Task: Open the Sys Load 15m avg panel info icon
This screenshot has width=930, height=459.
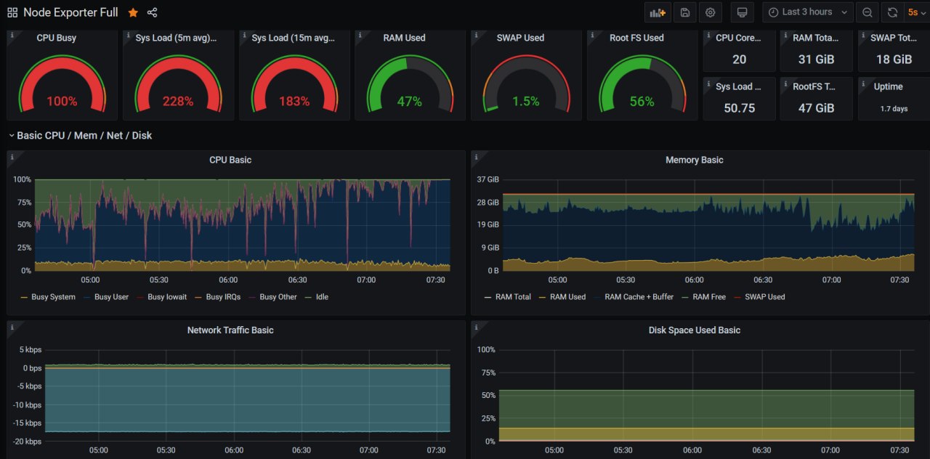Action: 244,34
